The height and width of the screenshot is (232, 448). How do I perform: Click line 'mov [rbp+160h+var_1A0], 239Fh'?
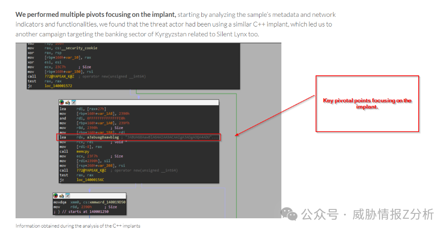click(95, 123)
